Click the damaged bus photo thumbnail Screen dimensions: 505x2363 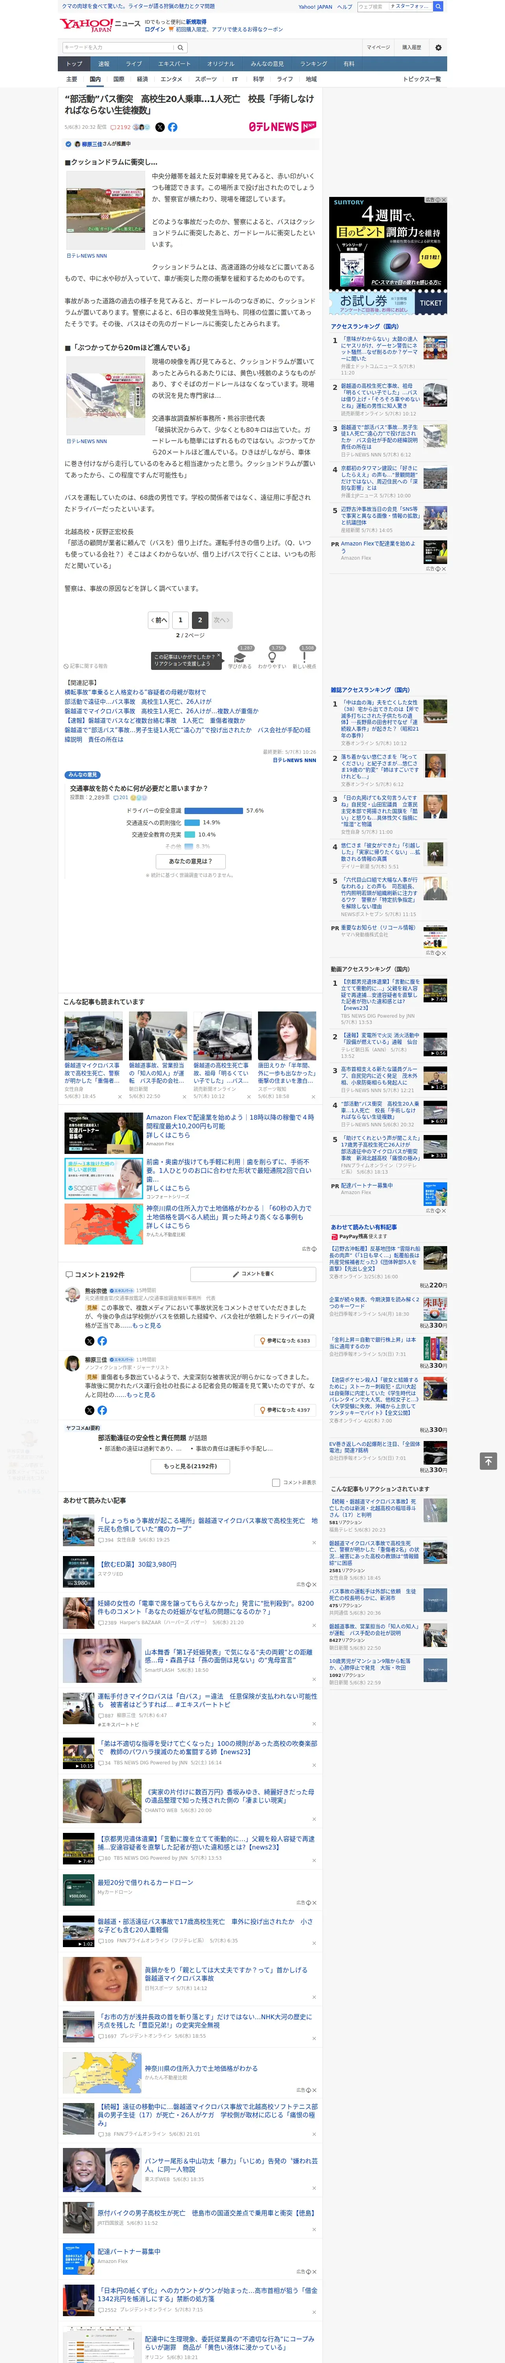coord(105,396)
